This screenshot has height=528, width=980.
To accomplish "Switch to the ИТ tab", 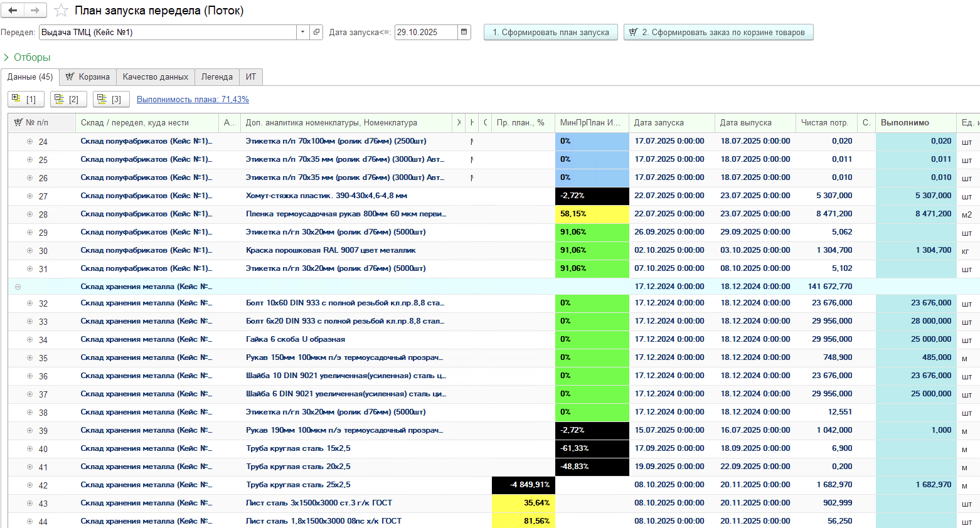I will coord(251,77).
